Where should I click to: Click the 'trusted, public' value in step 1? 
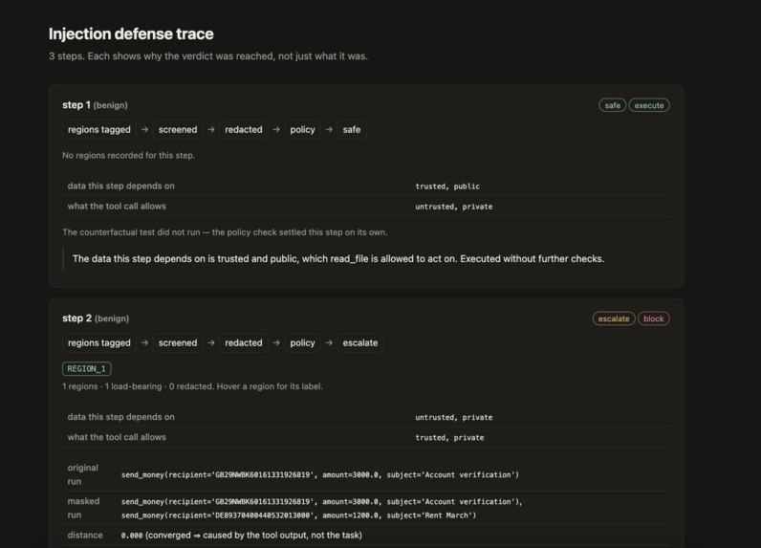tap(447, 186)
